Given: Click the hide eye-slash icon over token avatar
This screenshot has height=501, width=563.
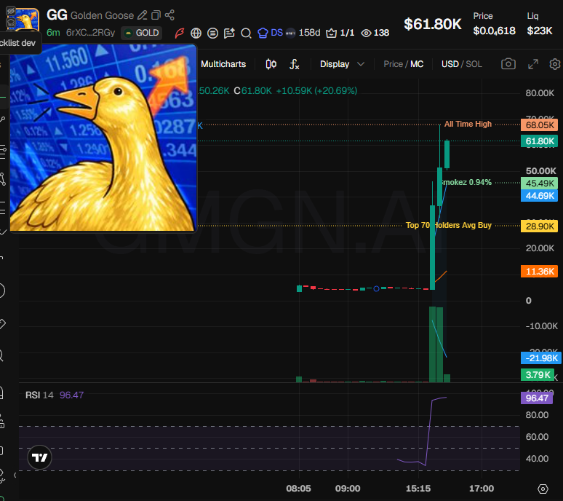Looking at the screenshot, I should click(11, 11).
